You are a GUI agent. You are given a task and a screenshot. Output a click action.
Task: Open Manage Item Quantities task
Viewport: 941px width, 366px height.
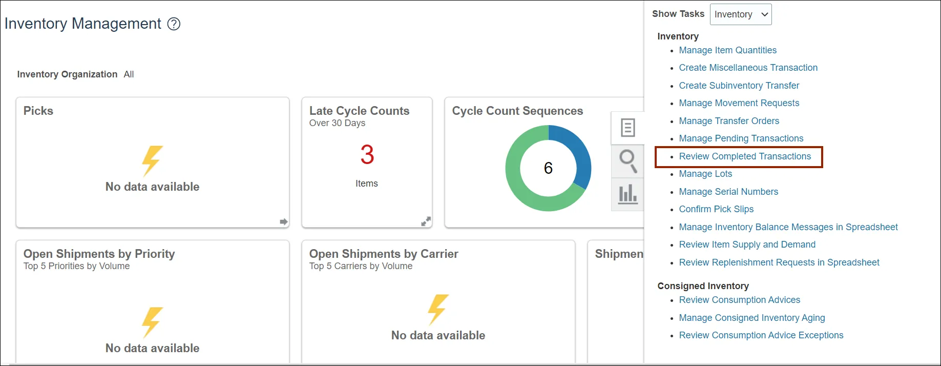point(727,50)
